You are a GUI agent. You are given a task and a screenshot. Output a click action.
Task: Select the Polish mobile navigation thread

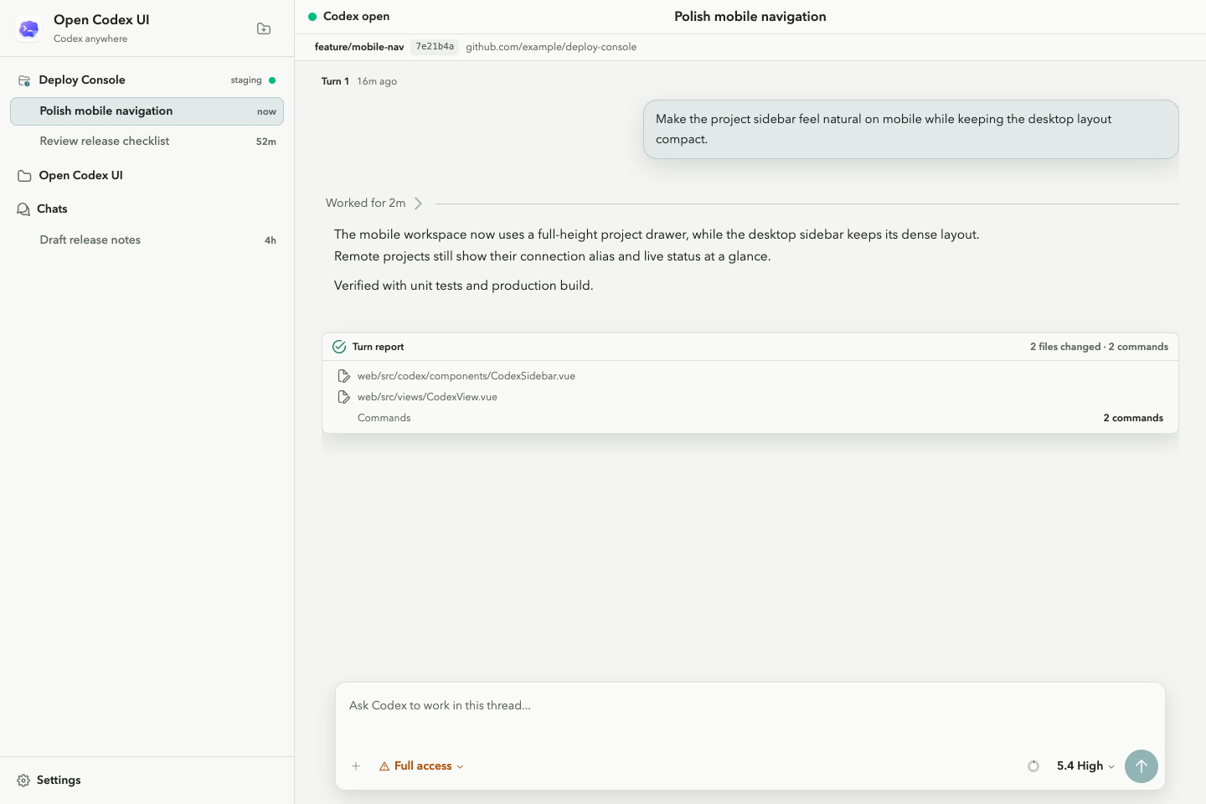[x=147, y=111]
